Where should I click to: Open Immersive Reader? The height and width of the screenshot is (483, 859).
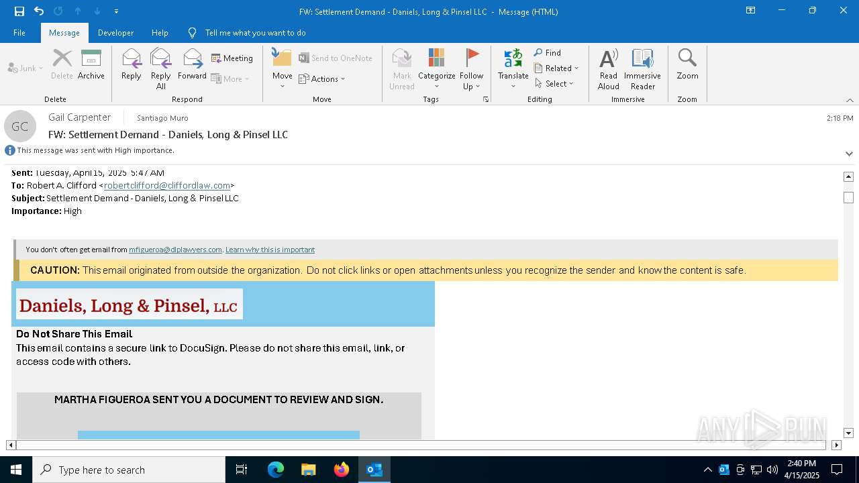coord(643,68)
